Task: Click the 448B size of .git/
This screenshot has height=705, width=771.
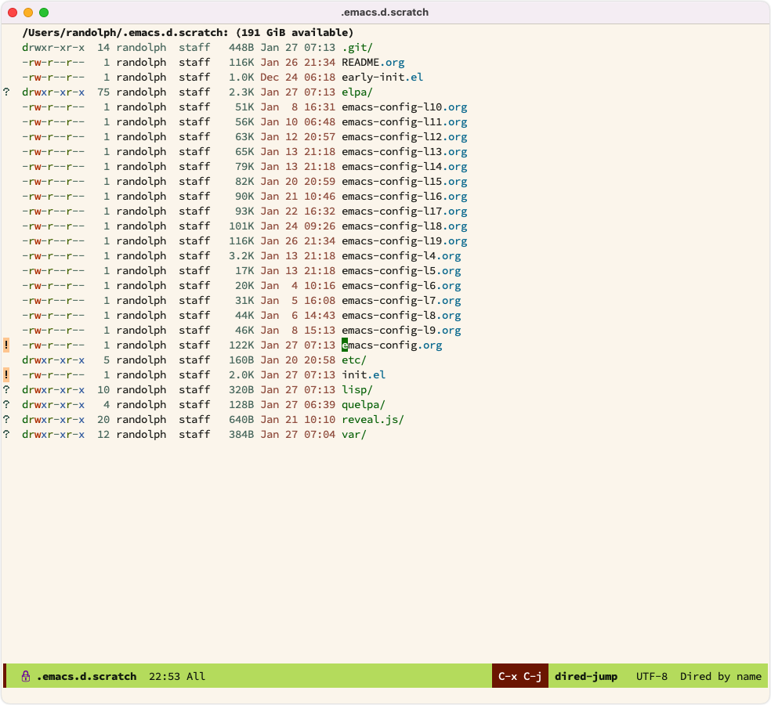Action: point(241,48)
